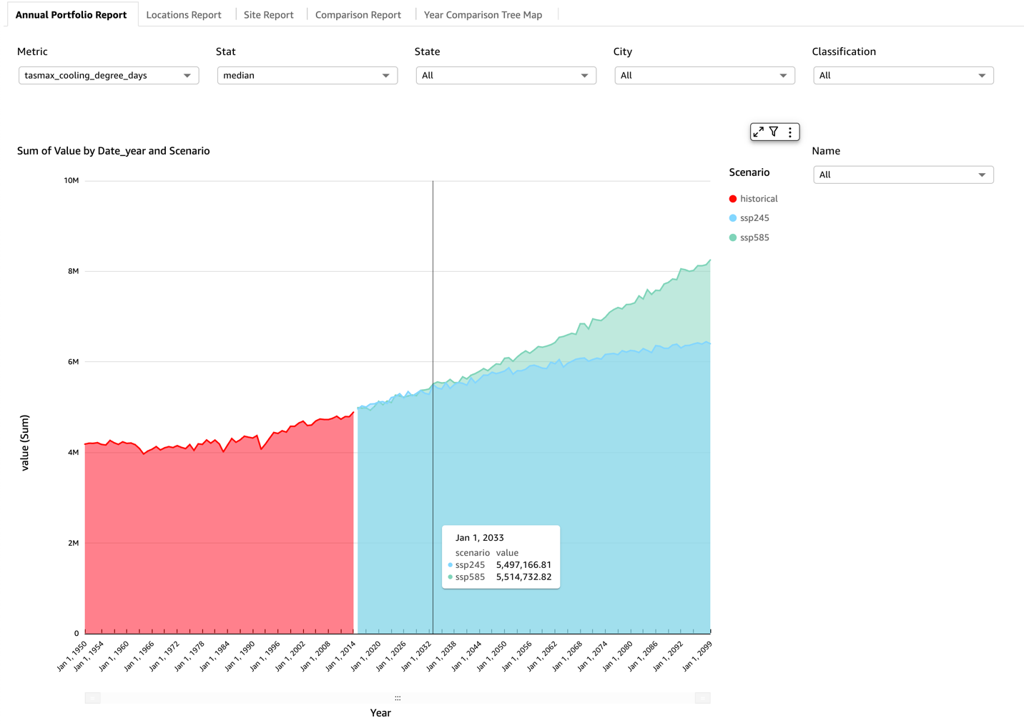Open the chart filter funnel icon
This screenshot has height=726, width=1024.
[774, 132]
